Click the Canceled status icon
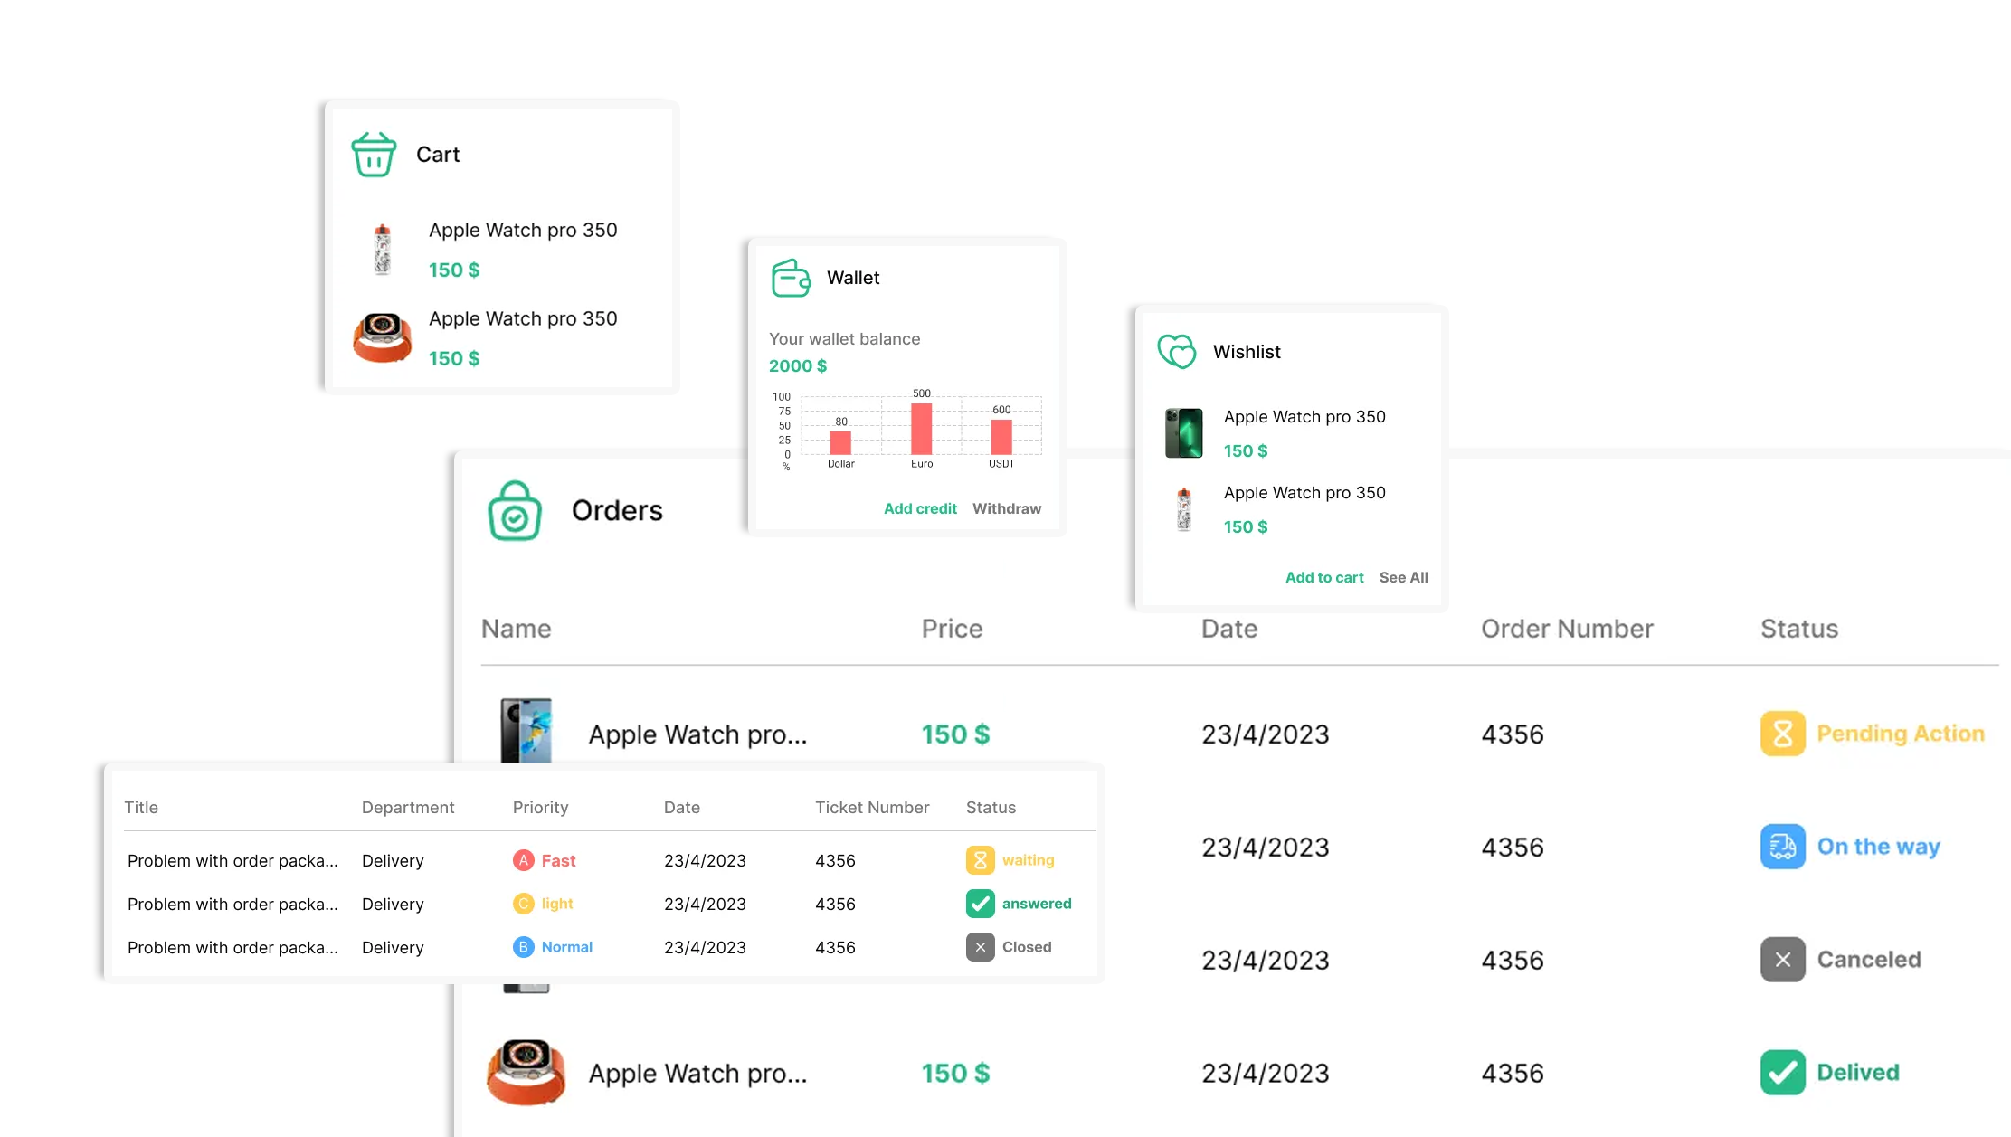Viewport: 2011px width, 1137px height. tap(1781, 959)
